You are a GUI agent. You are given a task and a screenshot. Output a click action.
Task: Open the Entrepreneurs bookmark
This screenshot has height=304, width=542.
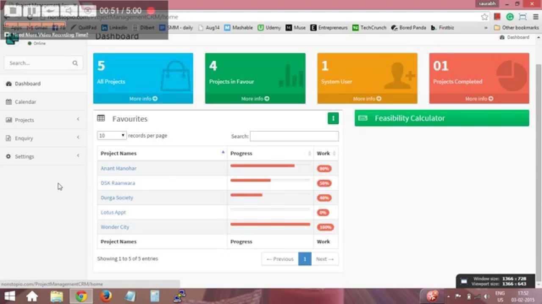[329, 28]
